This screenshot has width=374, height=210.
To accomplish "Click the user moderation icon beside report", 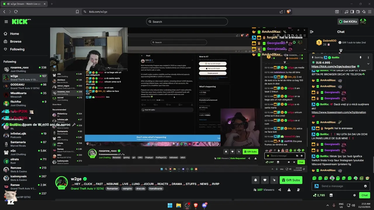I will [x=298, y=190].
